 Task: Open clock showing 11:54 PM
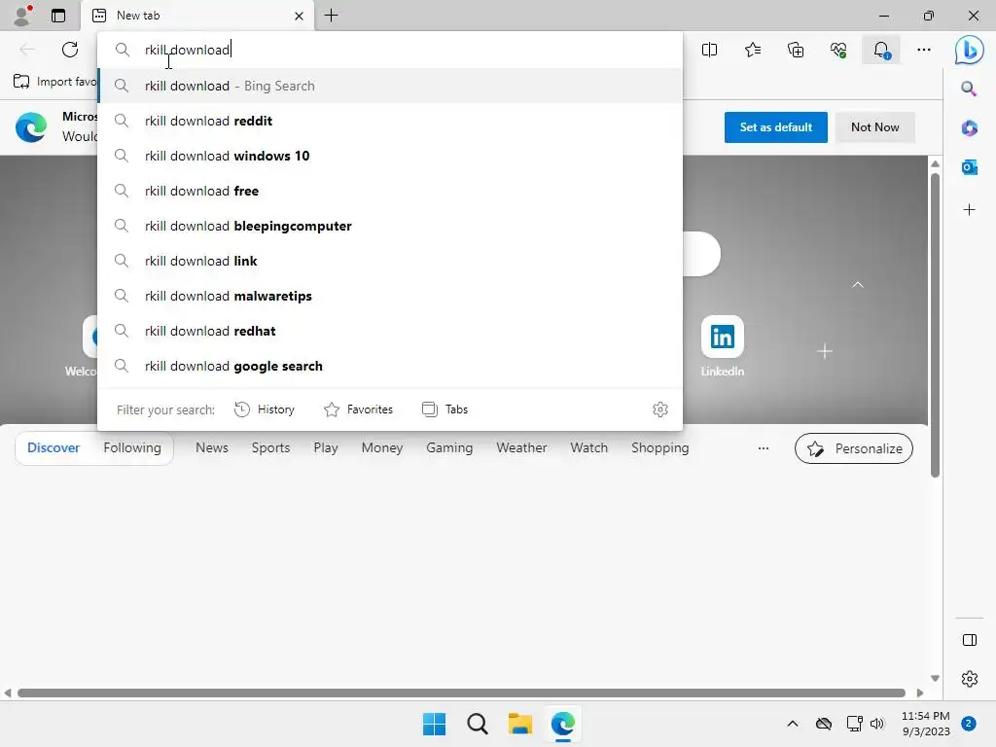click(926, 724)
